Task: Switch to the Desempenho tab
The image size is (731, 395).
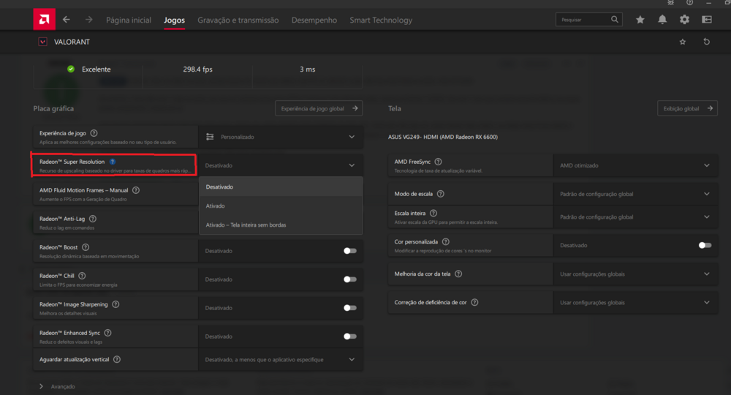Action: tap(314, 20)
